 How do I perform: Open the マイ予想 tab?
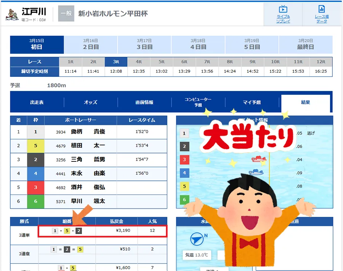[x=252, y=102]
